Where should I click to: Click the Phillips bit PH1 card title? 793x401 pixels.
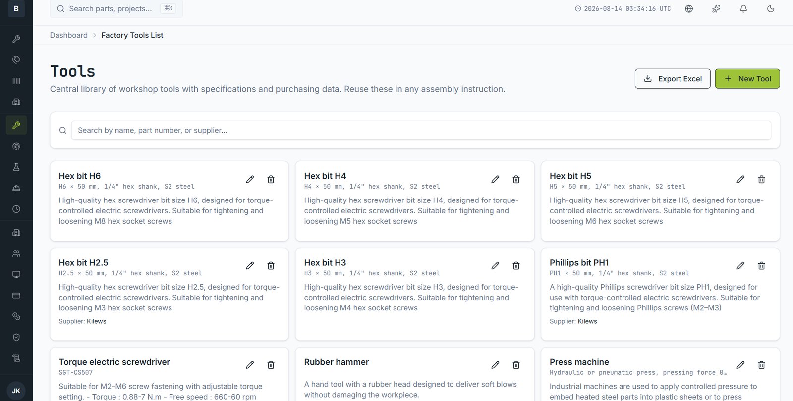[579, 263]
